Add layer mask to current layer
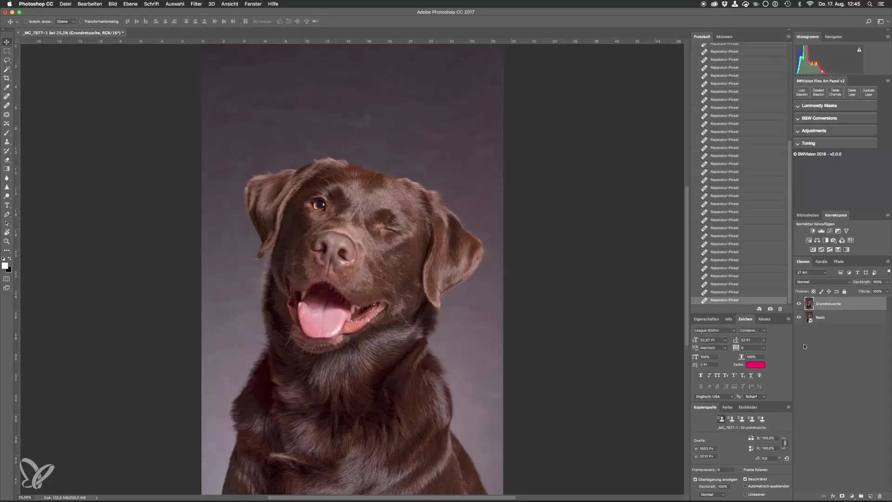The image size is (892, 502). click(842, 496)
